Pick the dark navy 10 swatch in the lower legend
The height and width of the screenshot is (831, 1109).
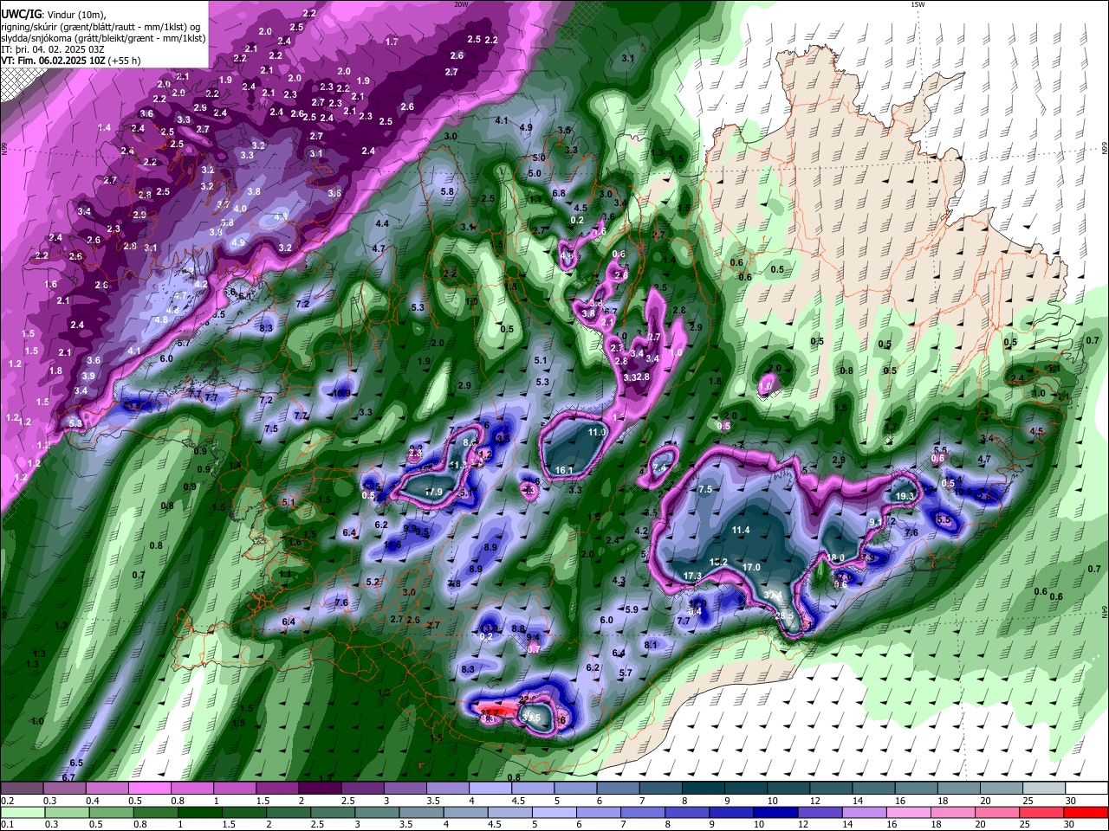point(776,812)
